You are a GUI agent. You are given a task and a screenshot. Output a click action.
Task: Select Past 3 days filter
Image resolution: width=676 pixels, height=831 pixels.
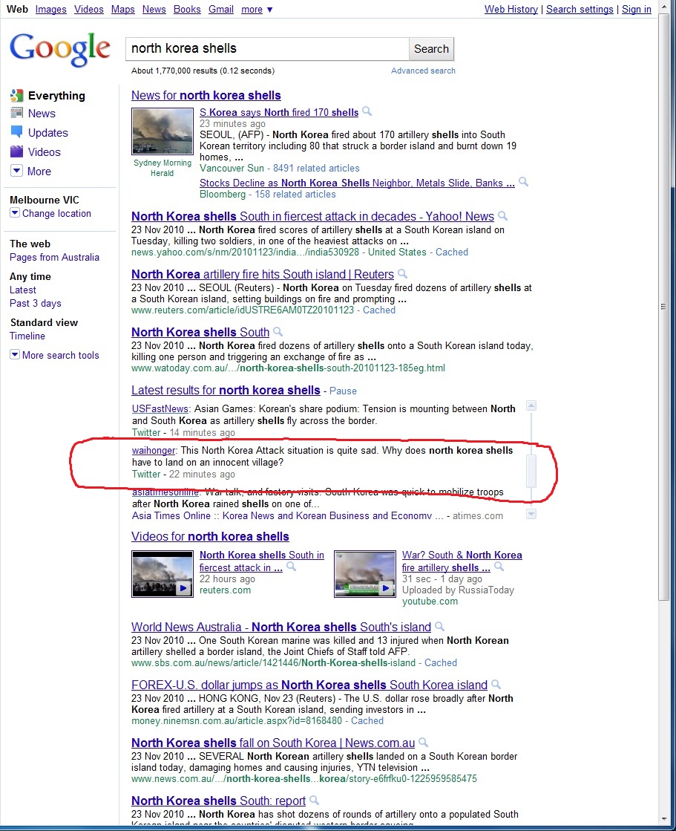coord(36,303)
